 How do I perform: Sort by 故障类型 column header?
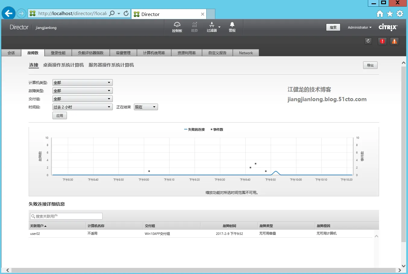click(286, 226)
